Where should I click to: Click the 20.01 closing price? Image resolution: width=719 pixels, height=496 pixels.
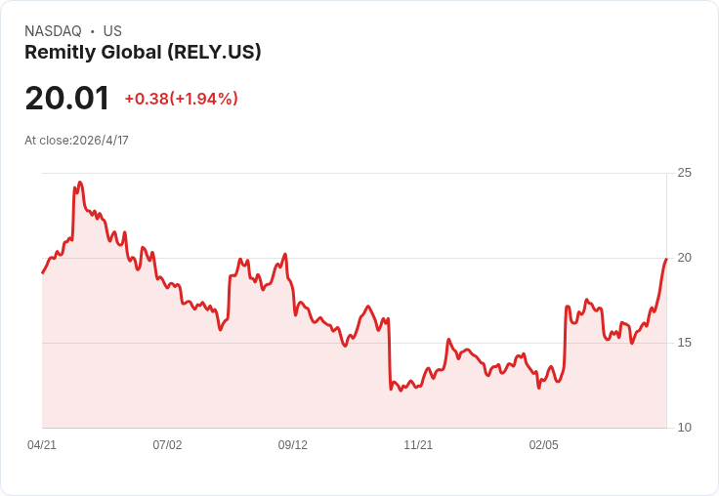[66, 99]
